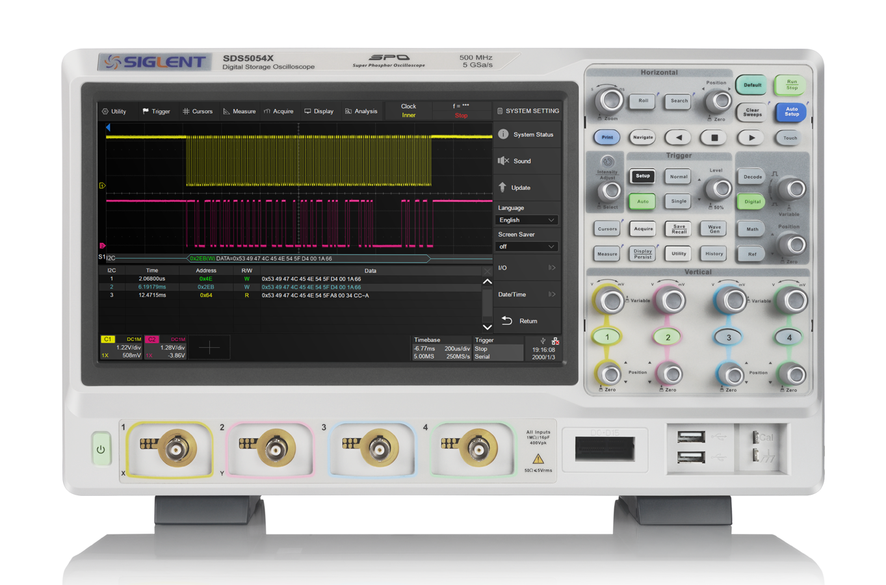This screenshot has width=886, height=585.
Task: Open System Status info icon
Action: (503, 135)
